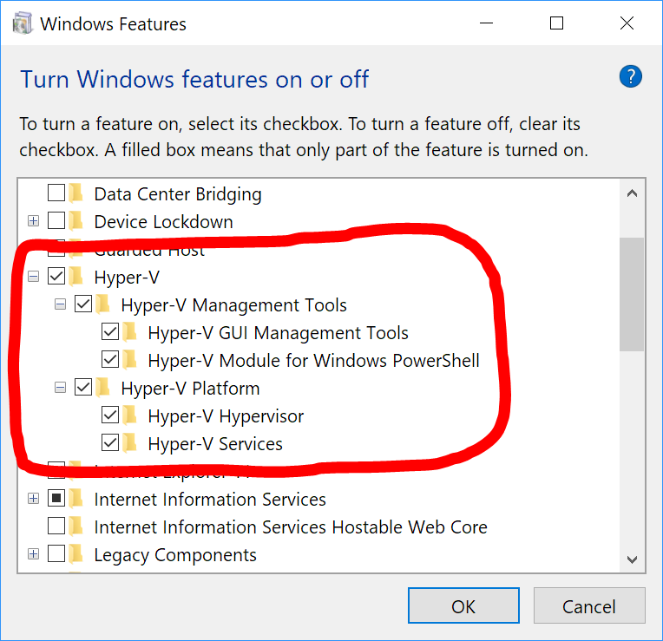Click the scroll up arrow in features list
The width and height of the screenshot is (663, 641).
tap(632, 193)
